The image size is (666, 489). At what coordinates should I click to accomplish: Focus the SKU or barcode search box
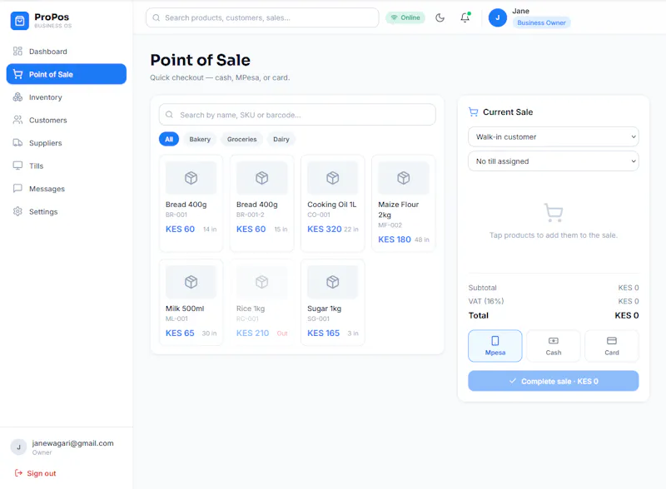(297, 115)
